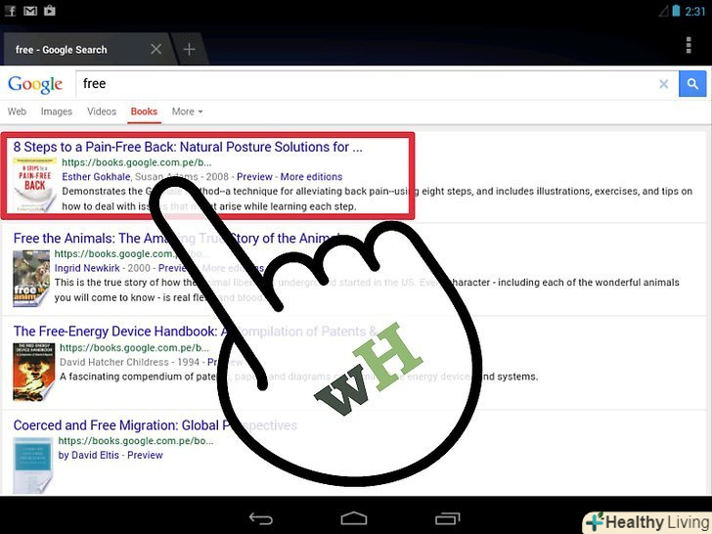
Task: Click the 'free - Google Search' tab title
Action: (62, 50)
